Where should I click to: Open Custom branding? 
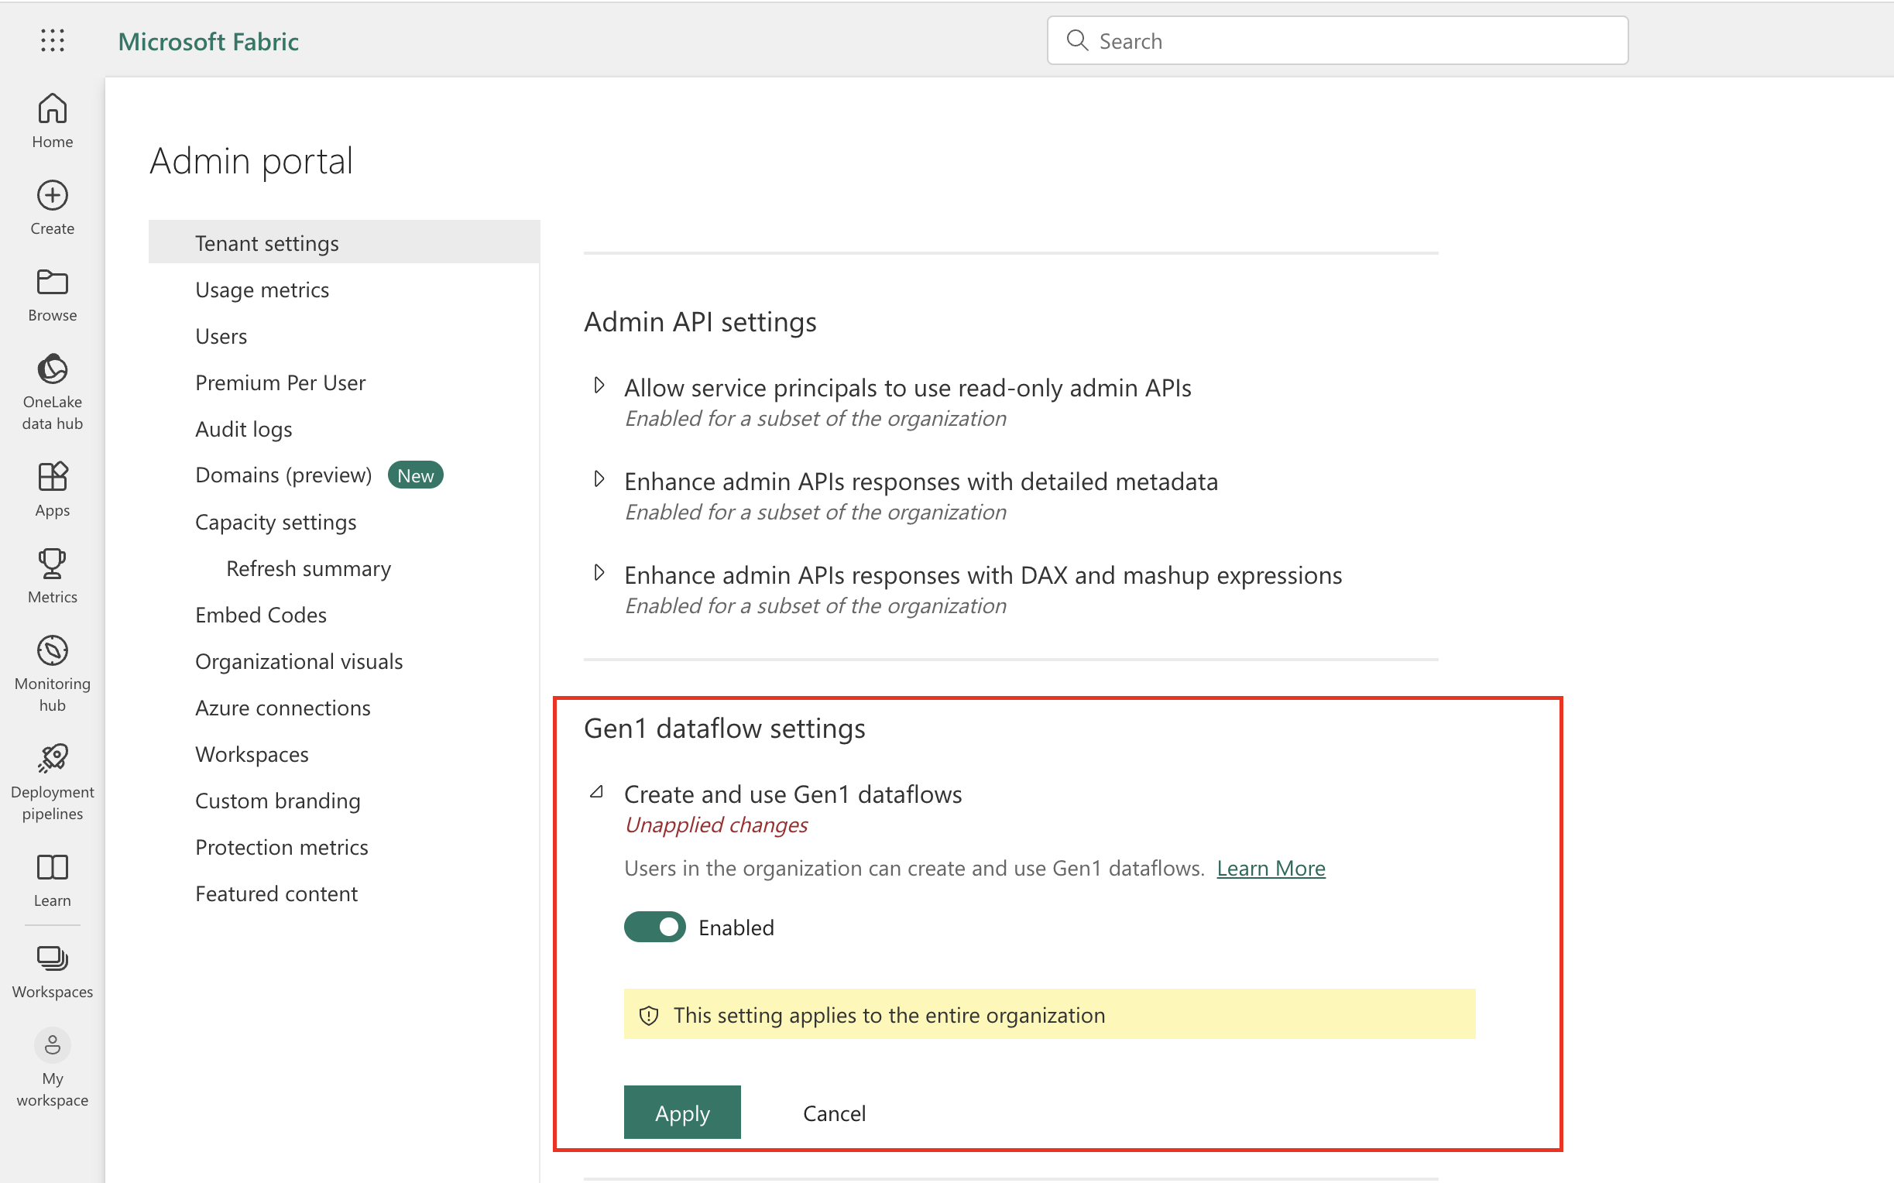(x=278, y=801)
